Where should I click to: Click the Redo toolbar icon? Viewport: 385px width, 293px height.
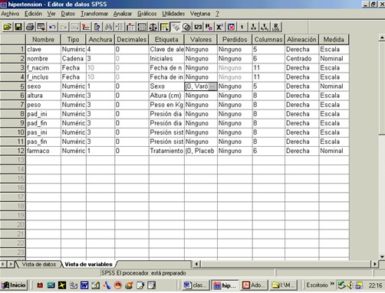pos(64,27)
